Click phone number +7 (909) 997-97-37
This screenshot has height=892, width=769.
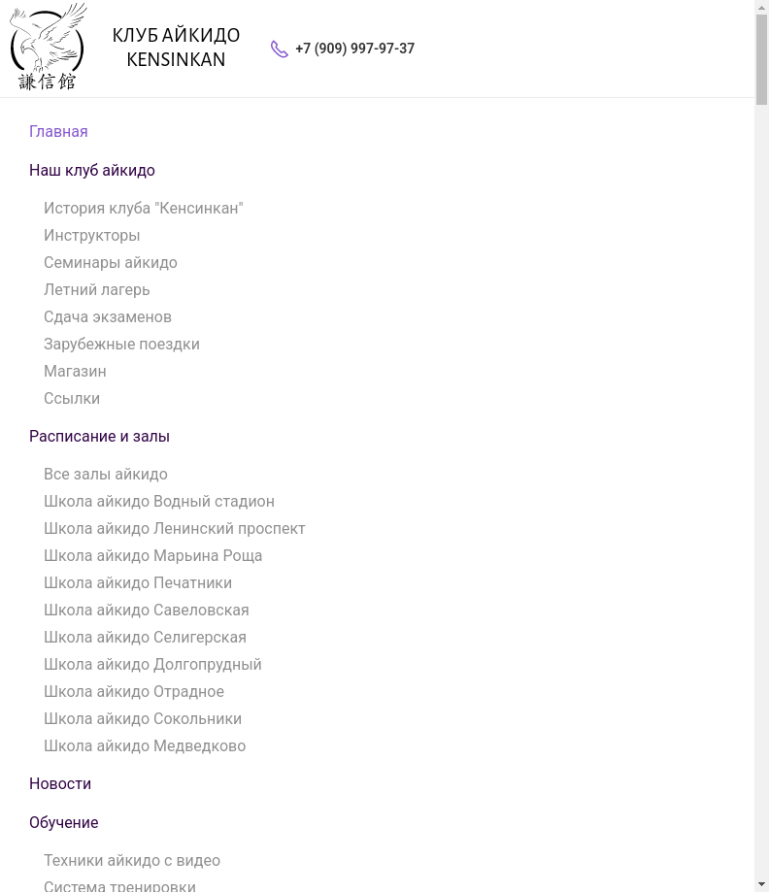(x=354, y=49)
